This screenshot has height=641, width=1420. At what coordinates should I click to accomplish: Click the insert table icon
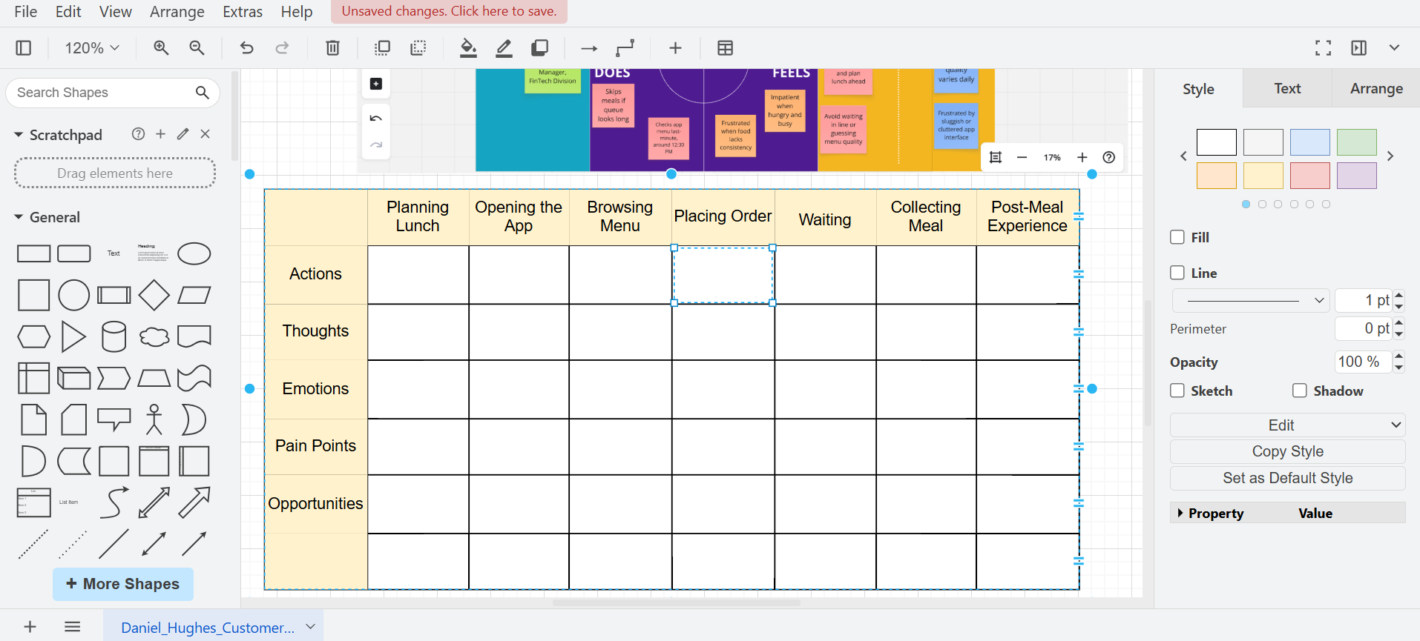click(x=726, y=48)
